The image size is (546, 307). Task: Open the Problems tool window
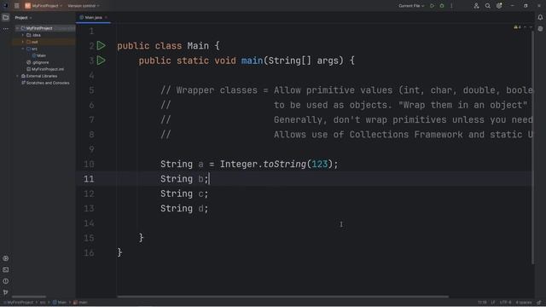[x=6, y=281]
